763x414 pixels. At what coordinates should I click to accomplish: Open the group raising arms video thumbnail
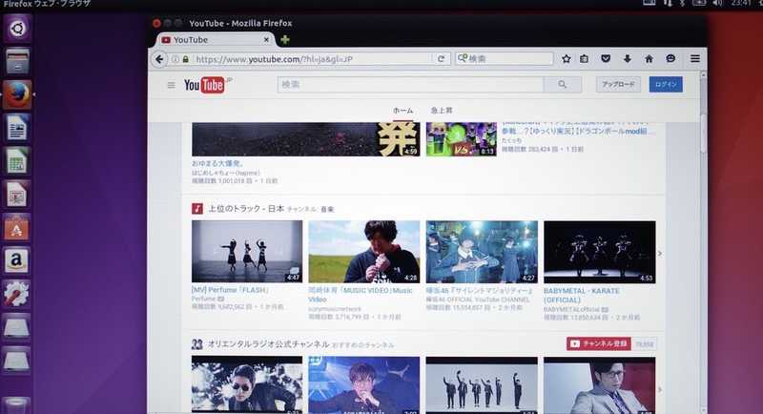coord(482,385)
